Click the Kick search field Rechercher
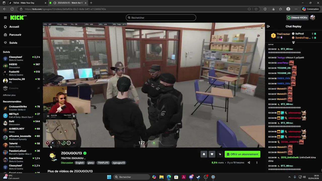Image resolution: width=322 pixels, height=181 pixels. click(161, 18)
